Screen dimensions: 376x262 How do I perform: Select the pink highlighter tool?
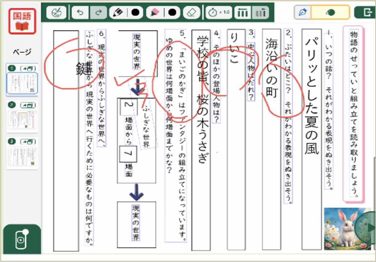tap(155, 12)
